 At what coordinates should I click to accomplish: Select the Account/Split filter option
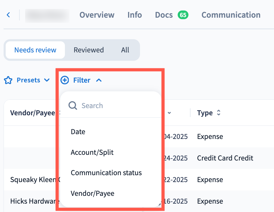(x=92, y=152)
